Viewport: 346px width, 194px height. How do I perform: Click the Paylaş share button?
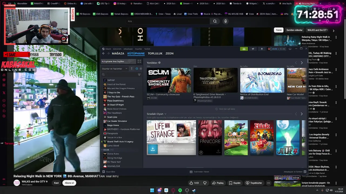click(x=218, y=183)
